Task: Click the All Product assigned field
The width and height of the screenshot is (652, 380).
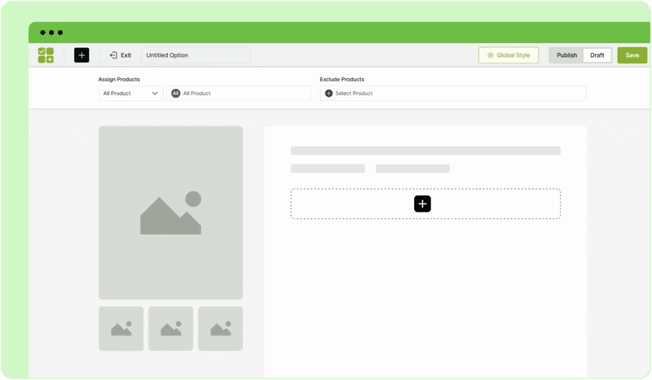Action: (239, 94)
